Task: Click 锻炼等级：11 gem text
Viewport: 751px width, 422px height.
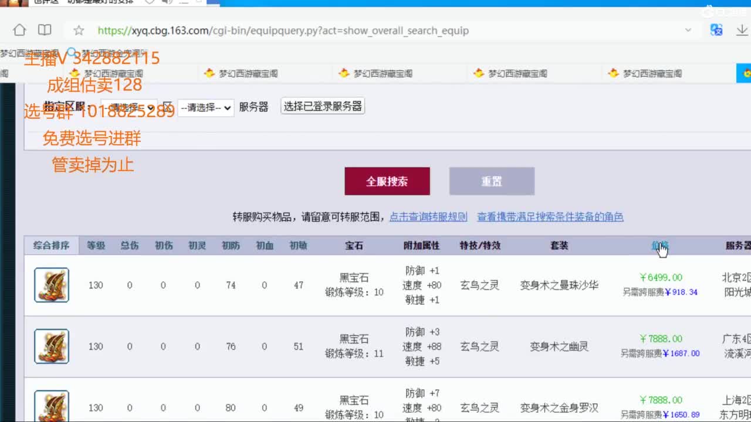Action: (x=354, y=353)
